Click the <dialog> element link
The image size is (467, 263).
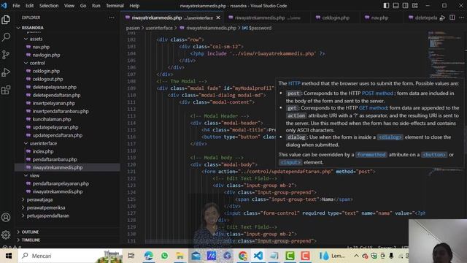tap(390, 137)
